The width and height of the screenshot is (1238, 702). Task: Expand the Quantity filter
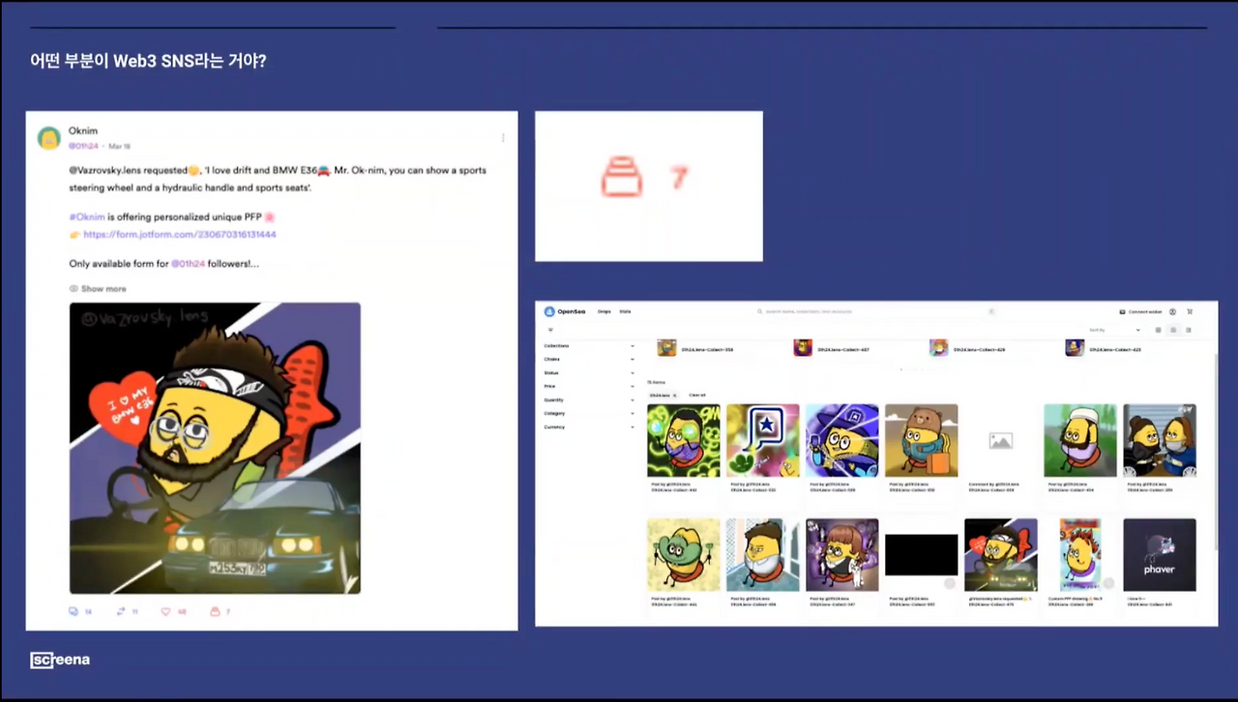[x=589, y=399]
